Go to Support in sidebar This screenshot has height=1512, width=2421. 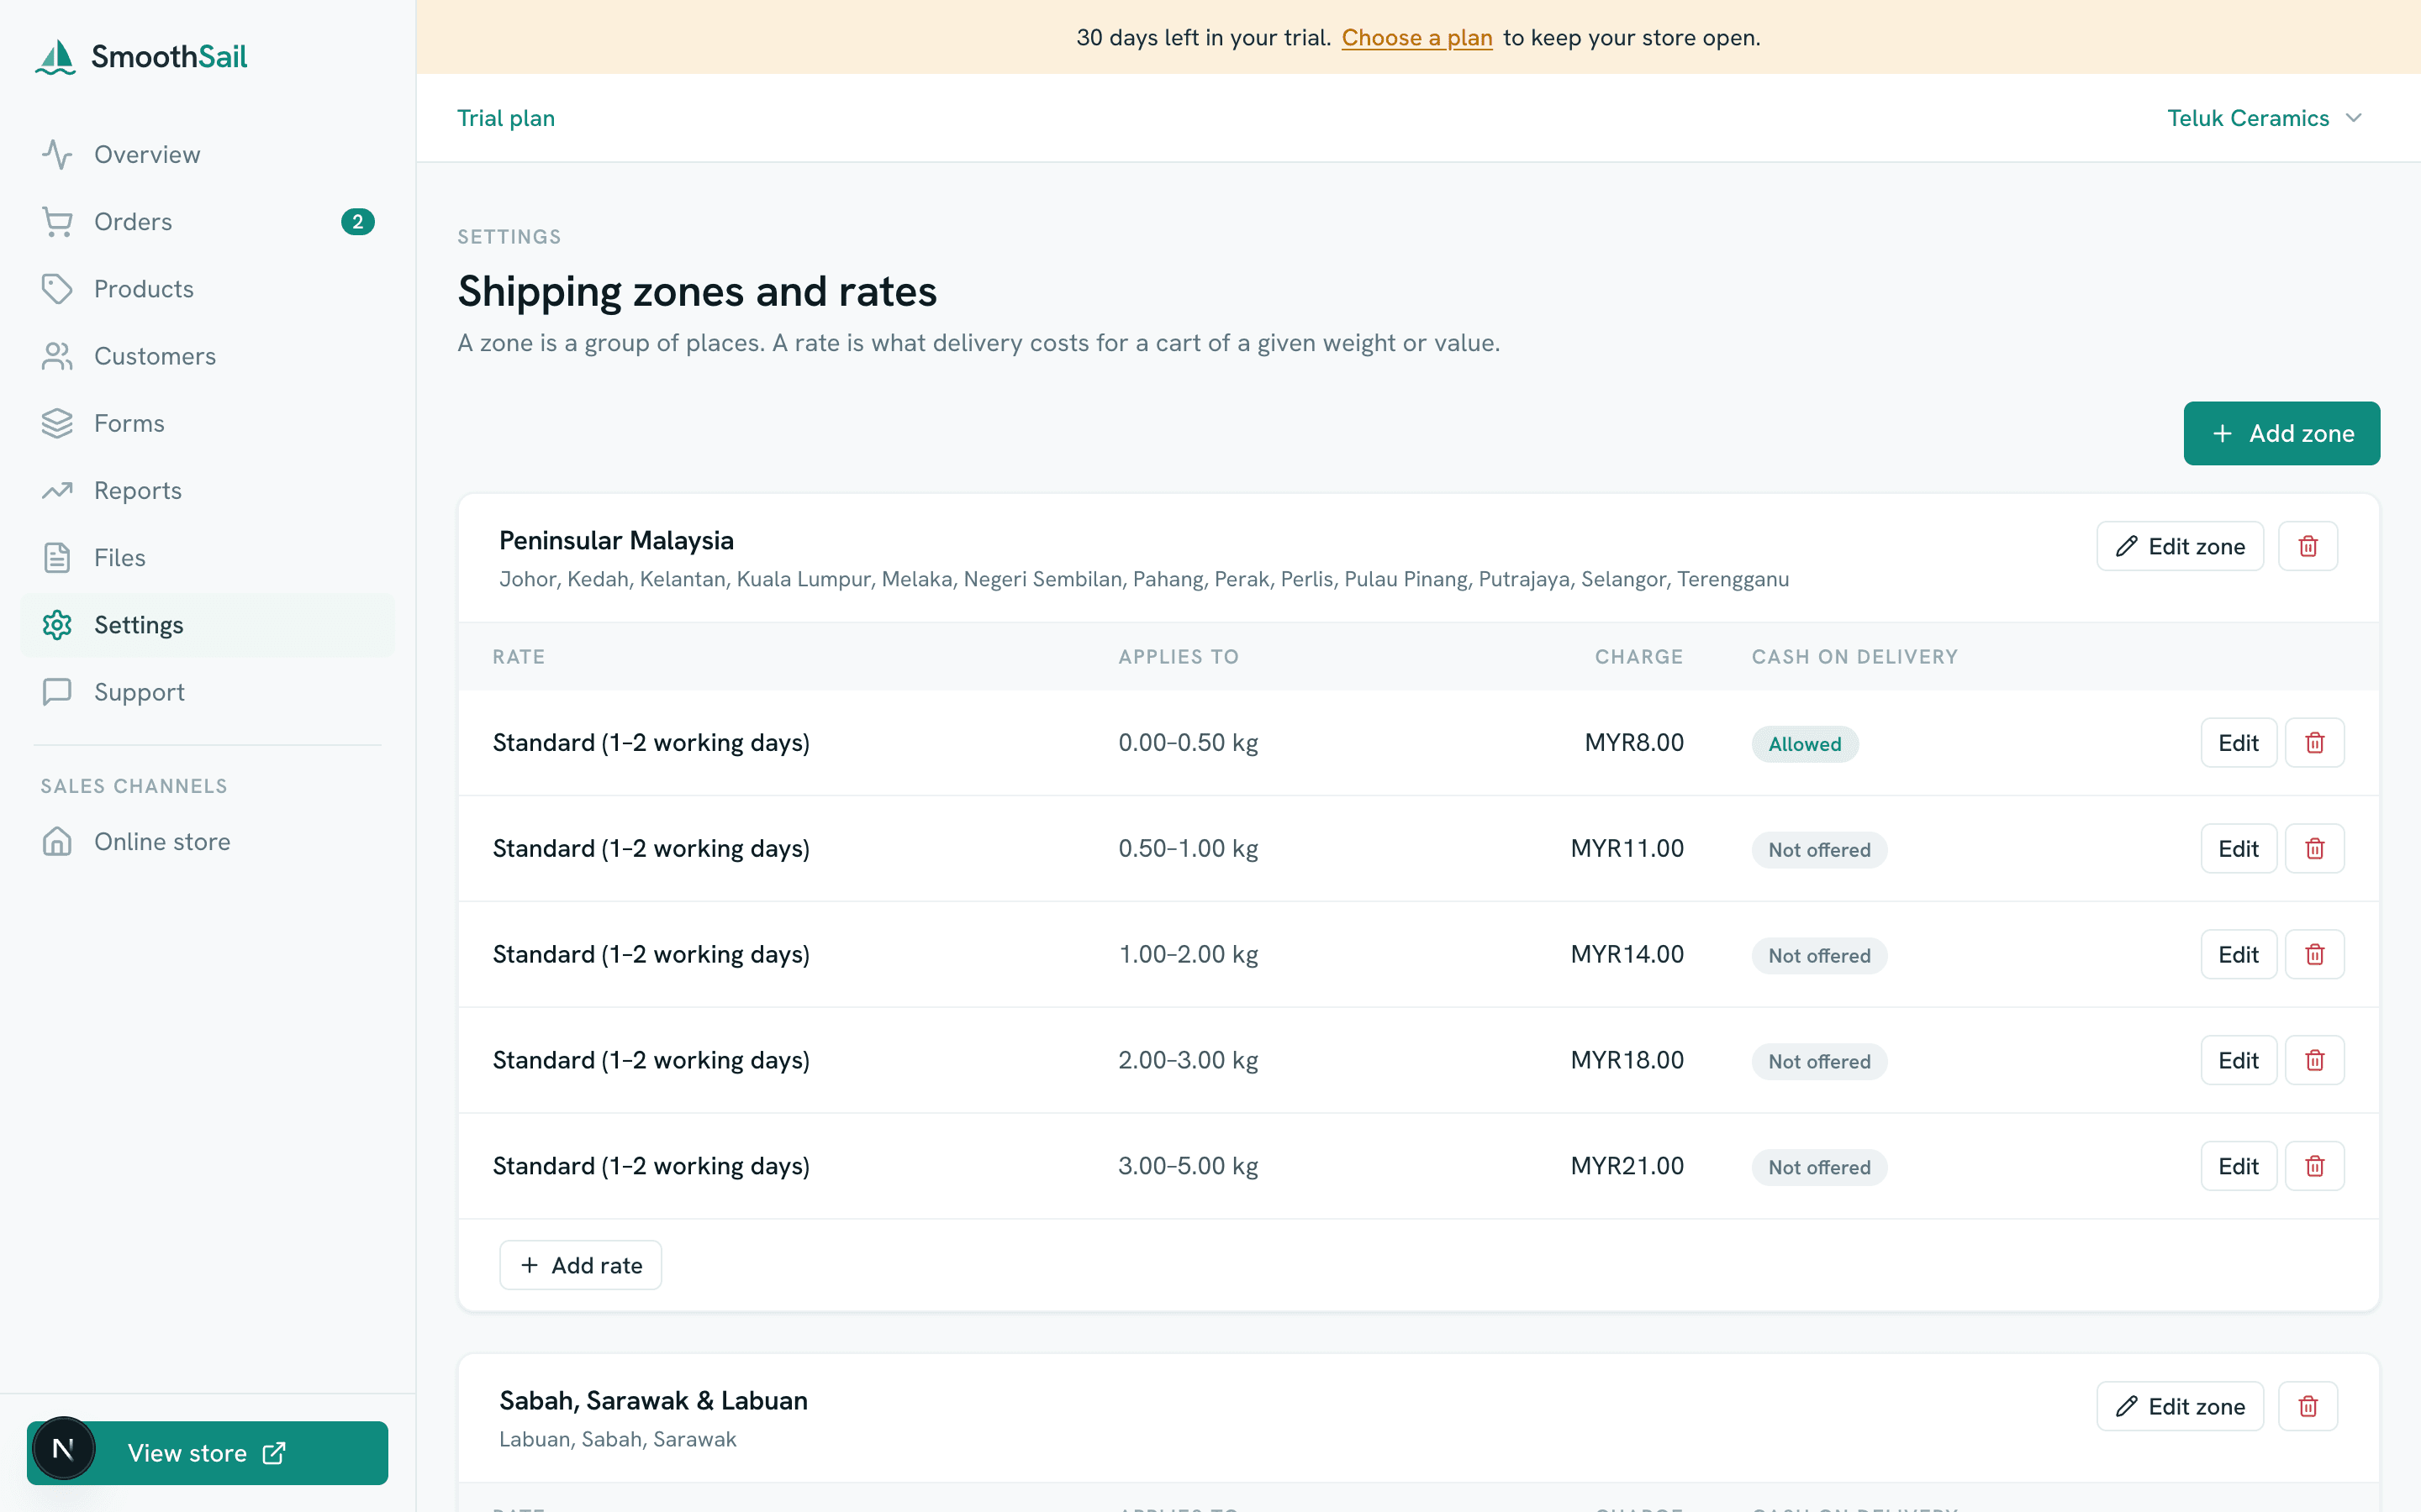pos(207,692)
